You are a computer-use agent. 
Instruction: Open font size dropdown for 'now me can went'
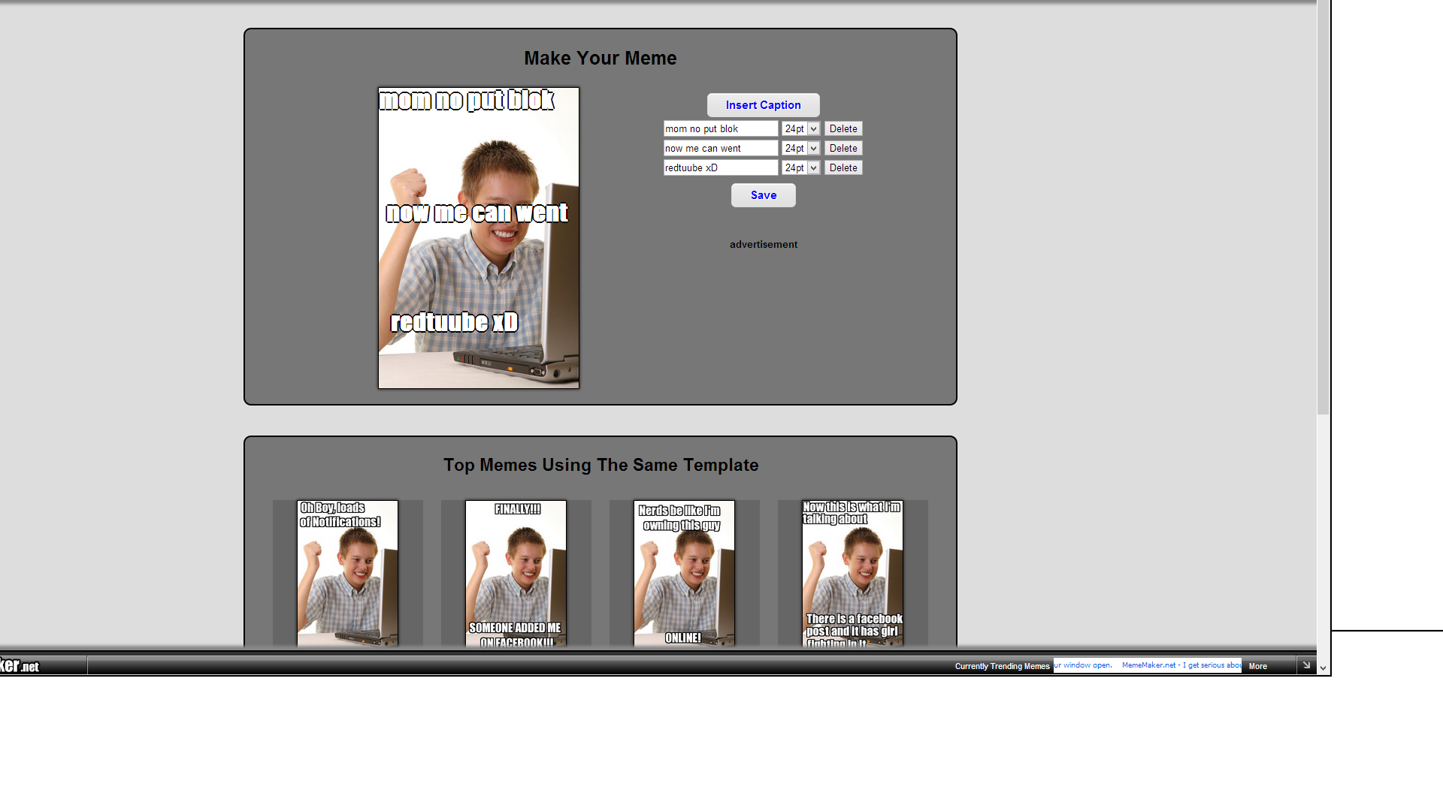(x=800, y=149)
